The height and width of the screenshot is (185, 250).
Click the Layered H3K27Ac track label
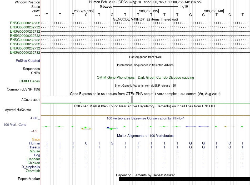tap(17, 110)
